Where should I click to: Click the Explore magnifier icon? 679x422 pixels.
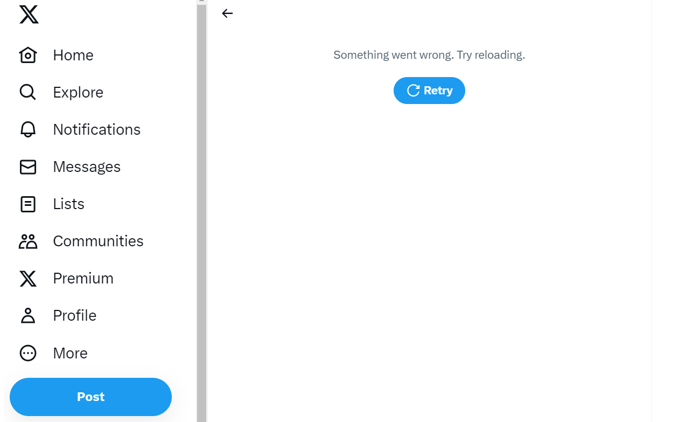coord(28,92)
